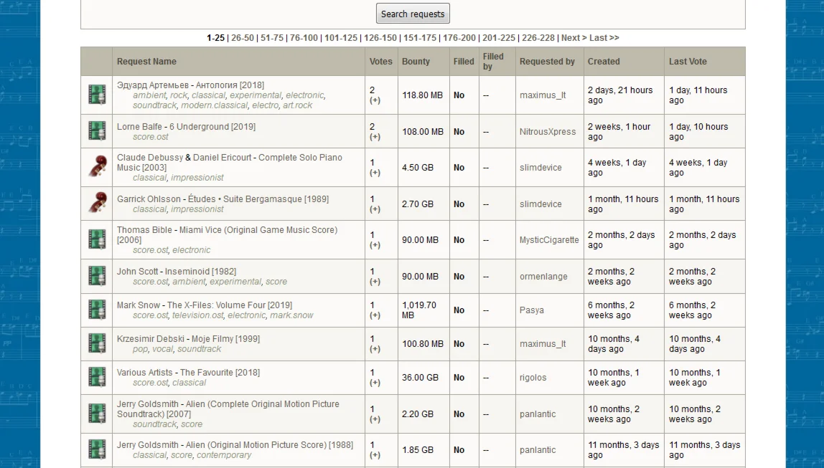This screenshot has height=468, width=824.
Task: Click the Next > pagination link
Action: (x=574, y=38)
